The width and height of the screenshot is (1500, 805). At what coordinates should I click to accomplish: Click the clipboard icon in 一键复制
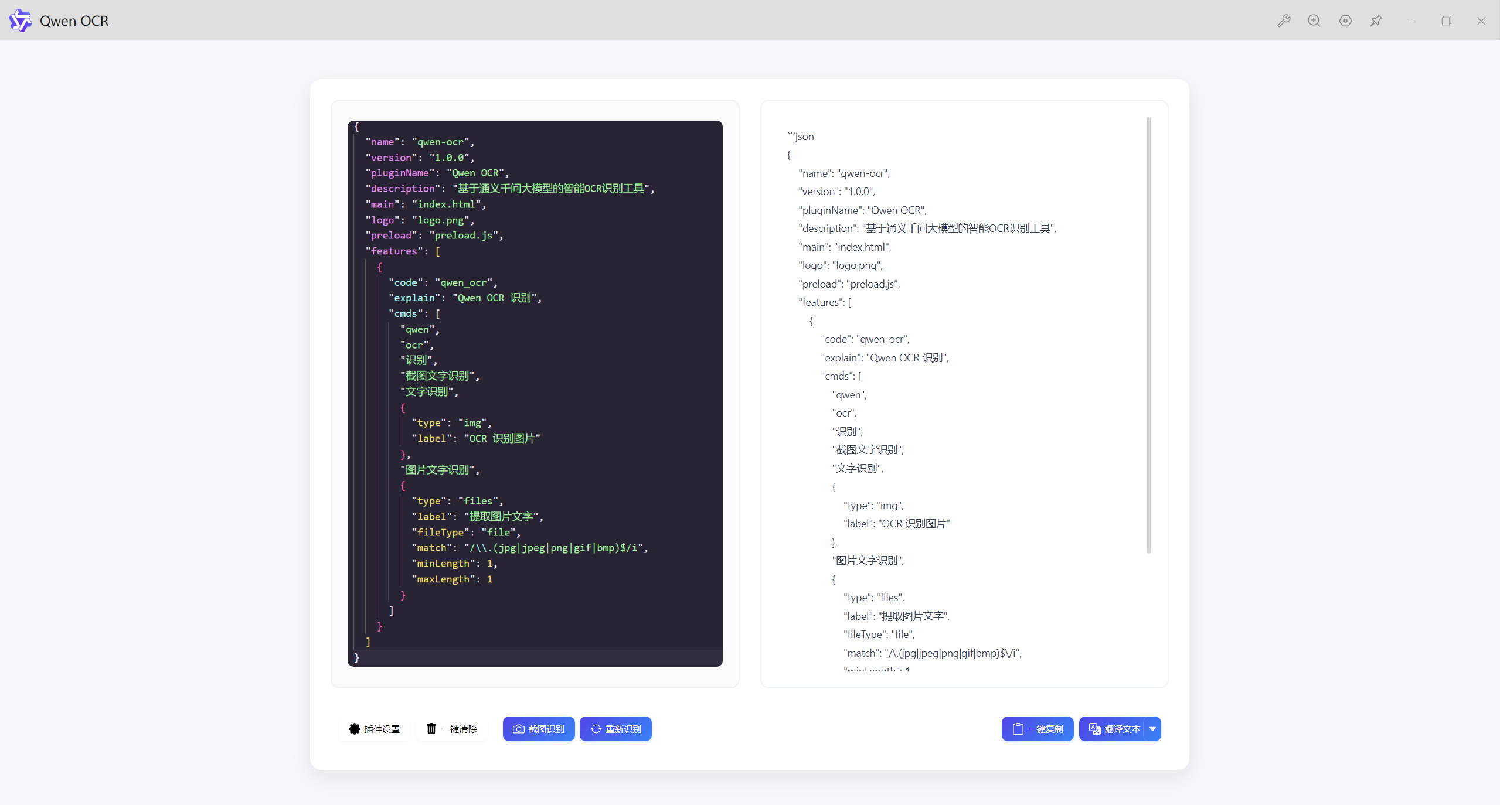[1018, 729]
